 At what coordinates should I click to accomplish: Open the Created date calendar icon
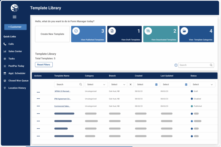pos(156,85)
